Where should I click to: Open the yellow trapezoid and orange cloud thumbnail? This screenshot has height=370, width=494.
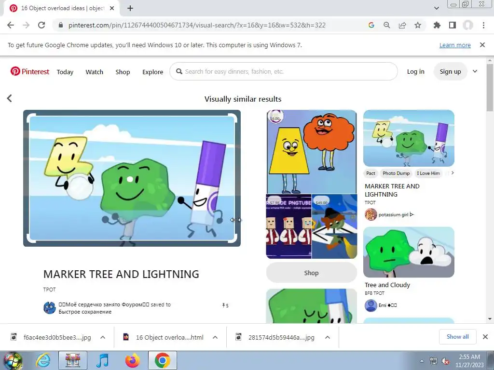(x=311, y=152)
